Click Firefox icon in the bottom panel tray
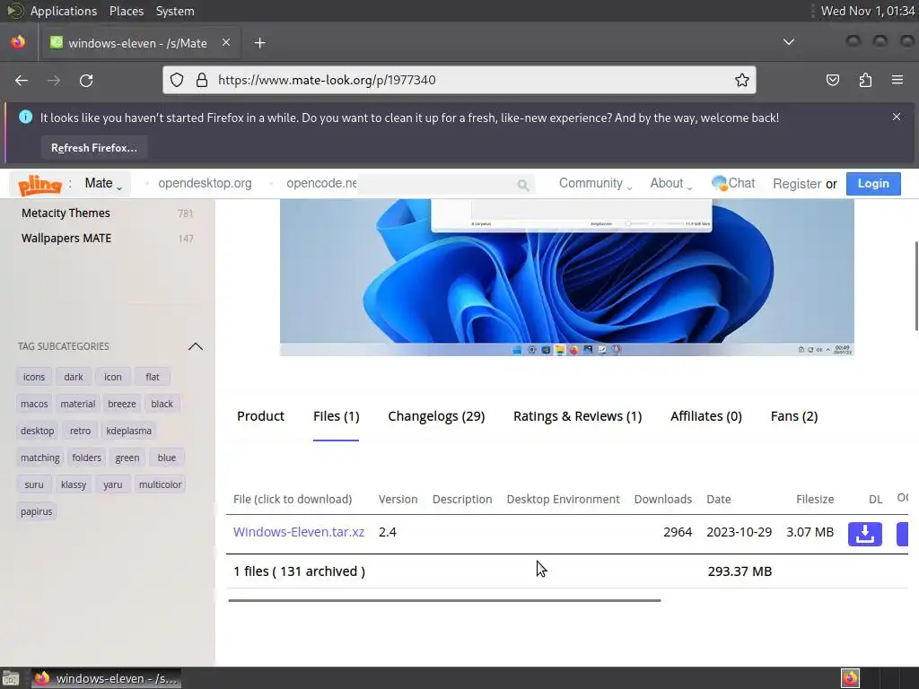This screenshot has width=919, height=689. (850, 678)
